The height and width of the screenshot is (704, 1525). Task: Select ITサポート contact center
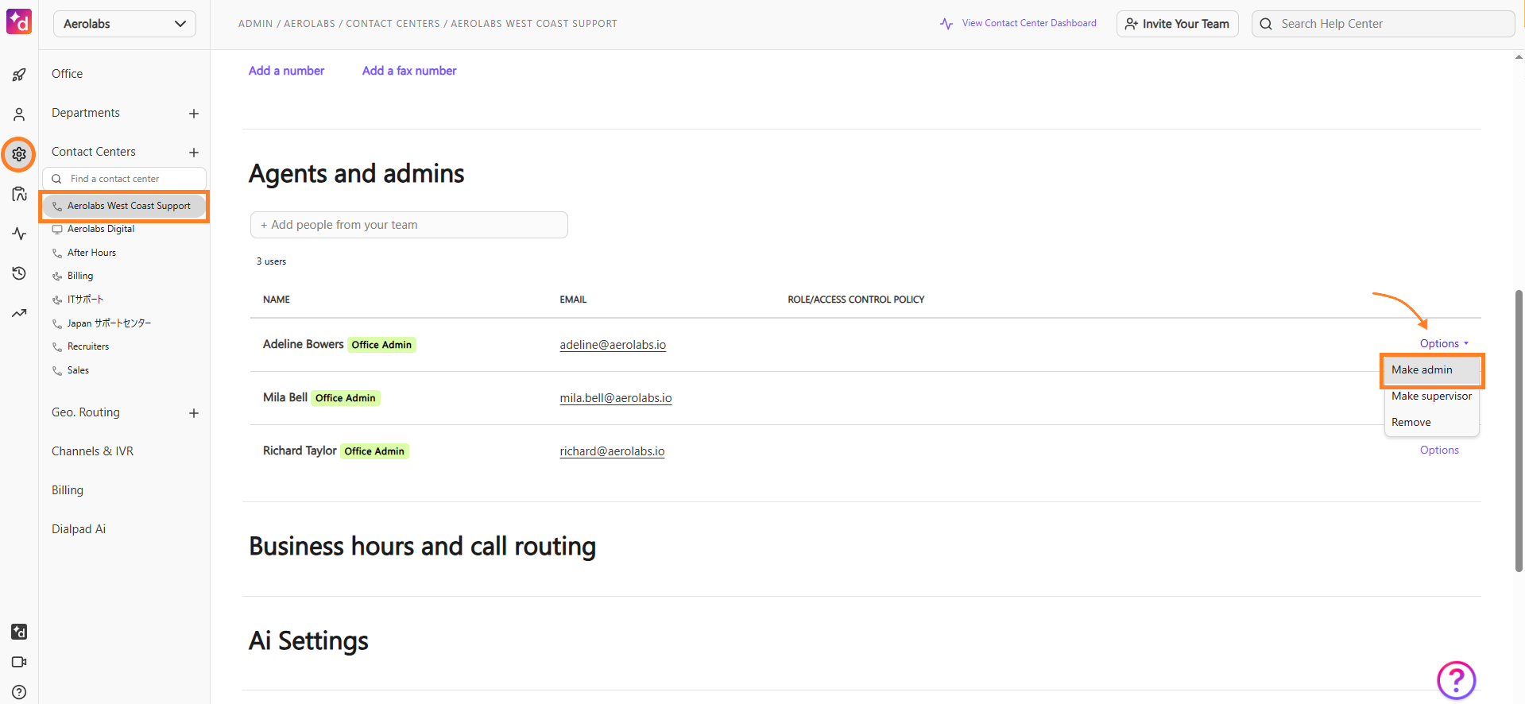point(85,300)
